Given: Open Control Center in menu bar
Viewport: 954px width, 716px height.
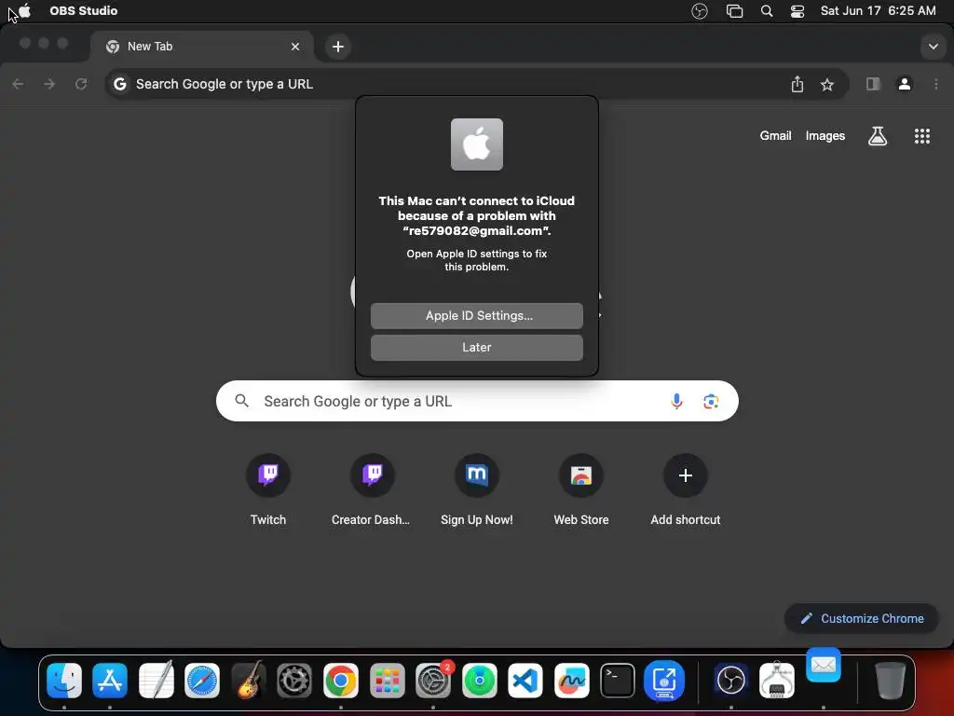Looking at the screenshot, I should coord(797,11).
